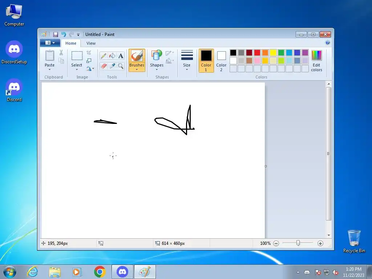The width and height of the screenshot is (372, 279).
Task: Expand the Select dropdown arrow
Action: pos(77,69)
